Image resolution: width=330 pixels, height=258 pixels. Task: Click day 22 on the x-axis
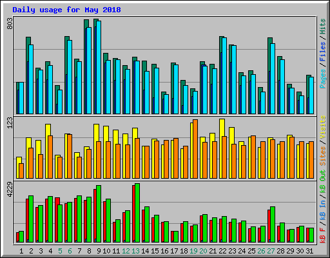222,251
